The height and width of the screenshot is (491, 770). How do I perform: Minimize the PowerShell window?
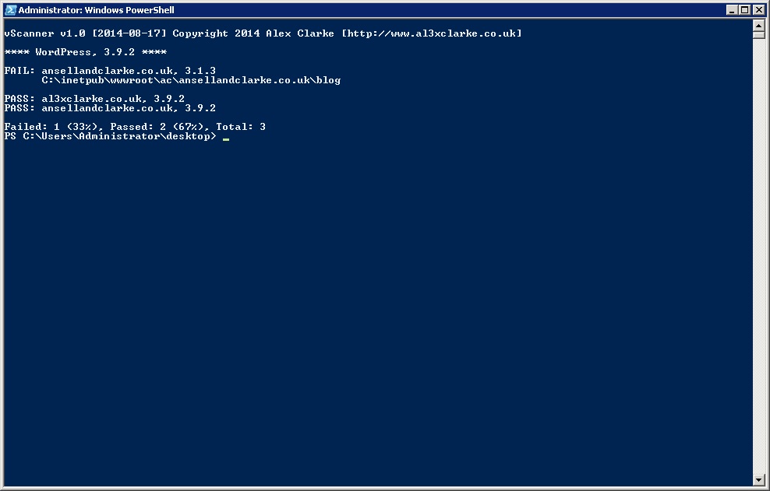pos(732,10)
